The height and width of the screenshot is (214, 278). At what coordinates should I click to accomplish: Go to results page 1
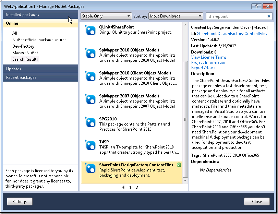coord(130,188)
